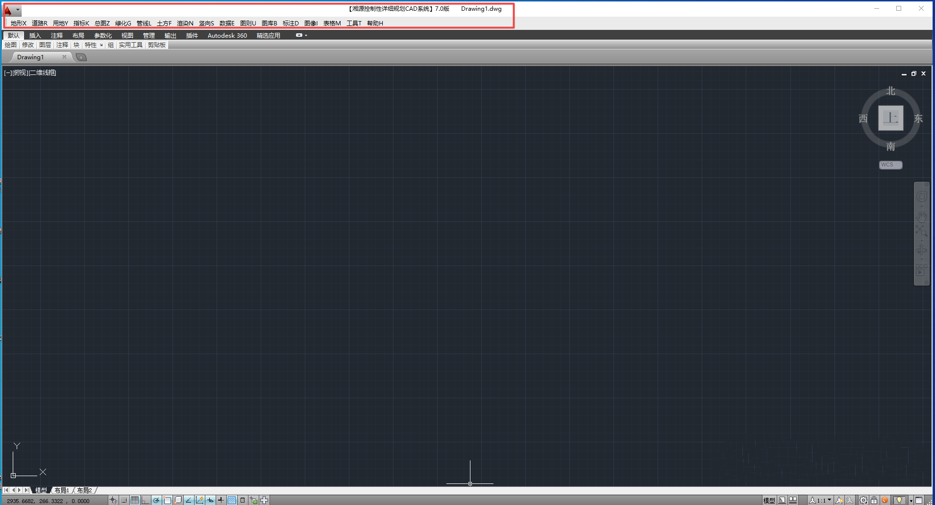
Task: Expand the 绘图 ribbon panel
Action: click(11, 45)
